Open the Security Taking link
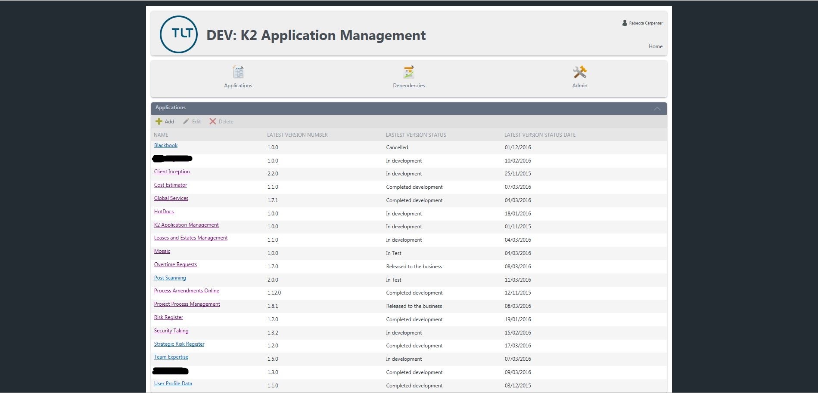This screenshot has height=393, width=818. coord(171,331)
